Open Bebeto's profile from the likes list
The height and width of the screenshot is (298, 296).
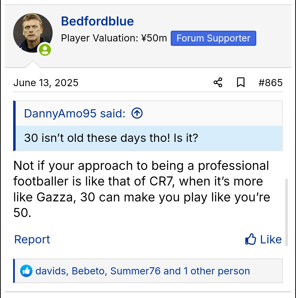click(88, 271)
